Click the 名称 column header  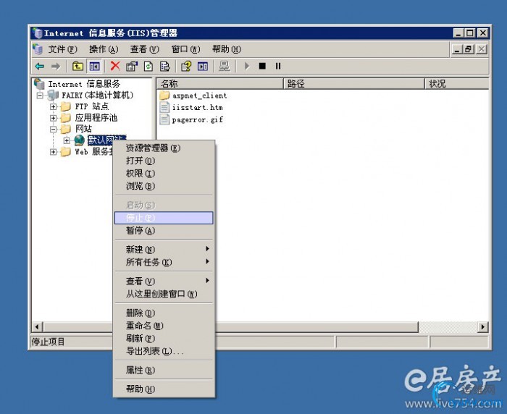pos(220,84)
